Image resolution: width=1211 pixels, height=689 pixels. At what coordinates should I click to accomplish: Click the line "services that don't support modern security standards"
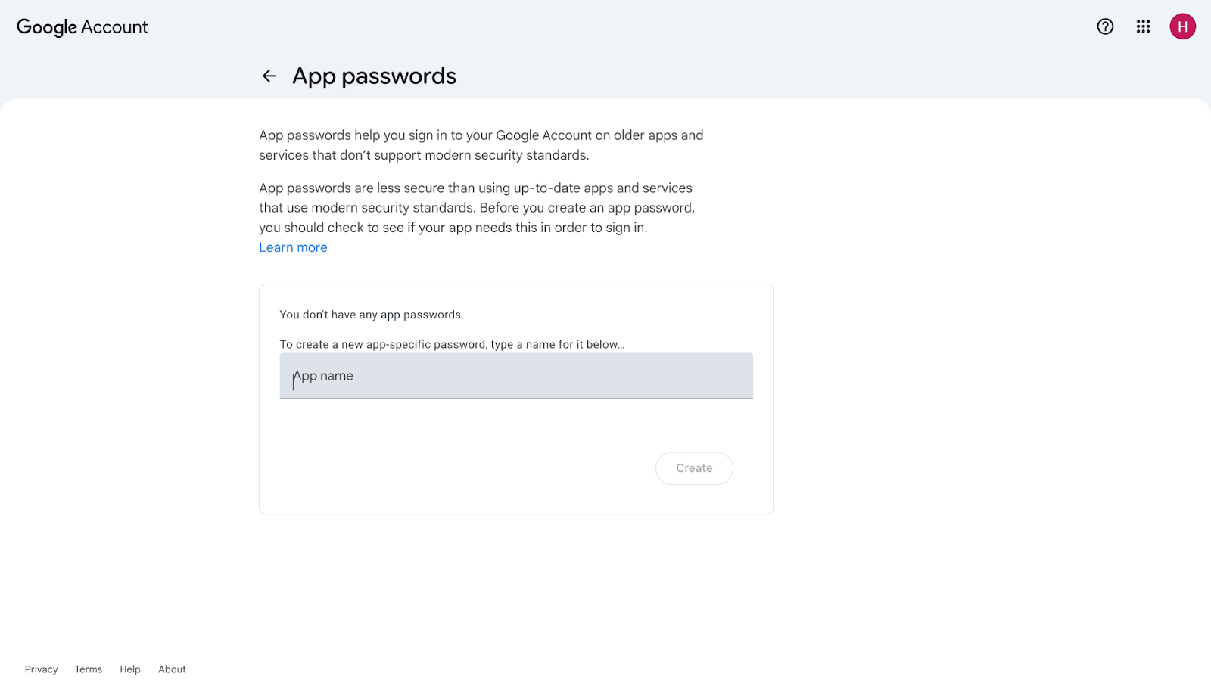point(424,156)
